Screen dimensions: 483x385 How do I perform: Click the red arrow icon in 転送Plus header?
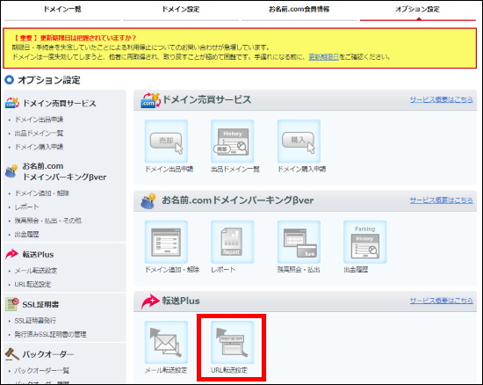click(150, 301)
